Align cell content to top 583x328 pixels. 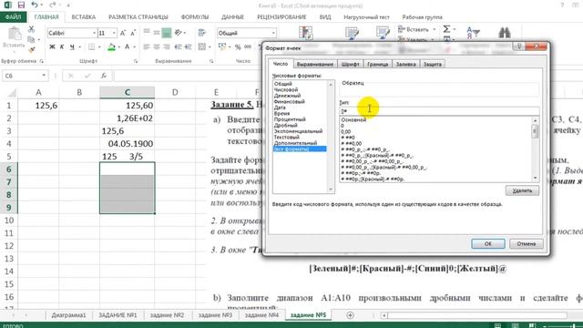point(147,33)
